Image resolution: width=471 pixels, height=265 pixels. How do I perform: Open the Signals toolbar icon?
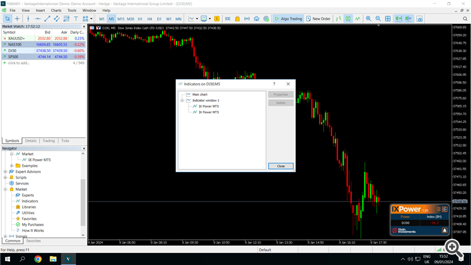click(x=247, y=19)
